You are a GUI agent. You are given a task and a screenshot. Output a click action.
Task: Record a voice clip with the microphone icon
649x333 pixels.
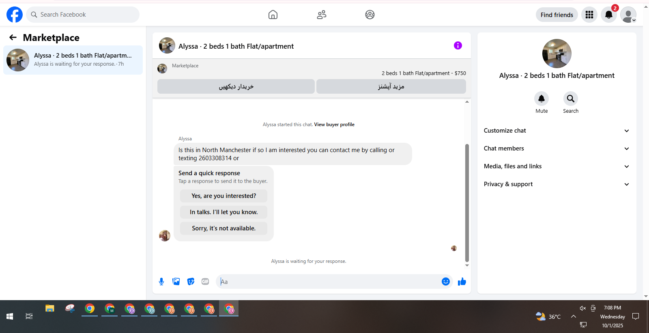click(x=161, y=281)
